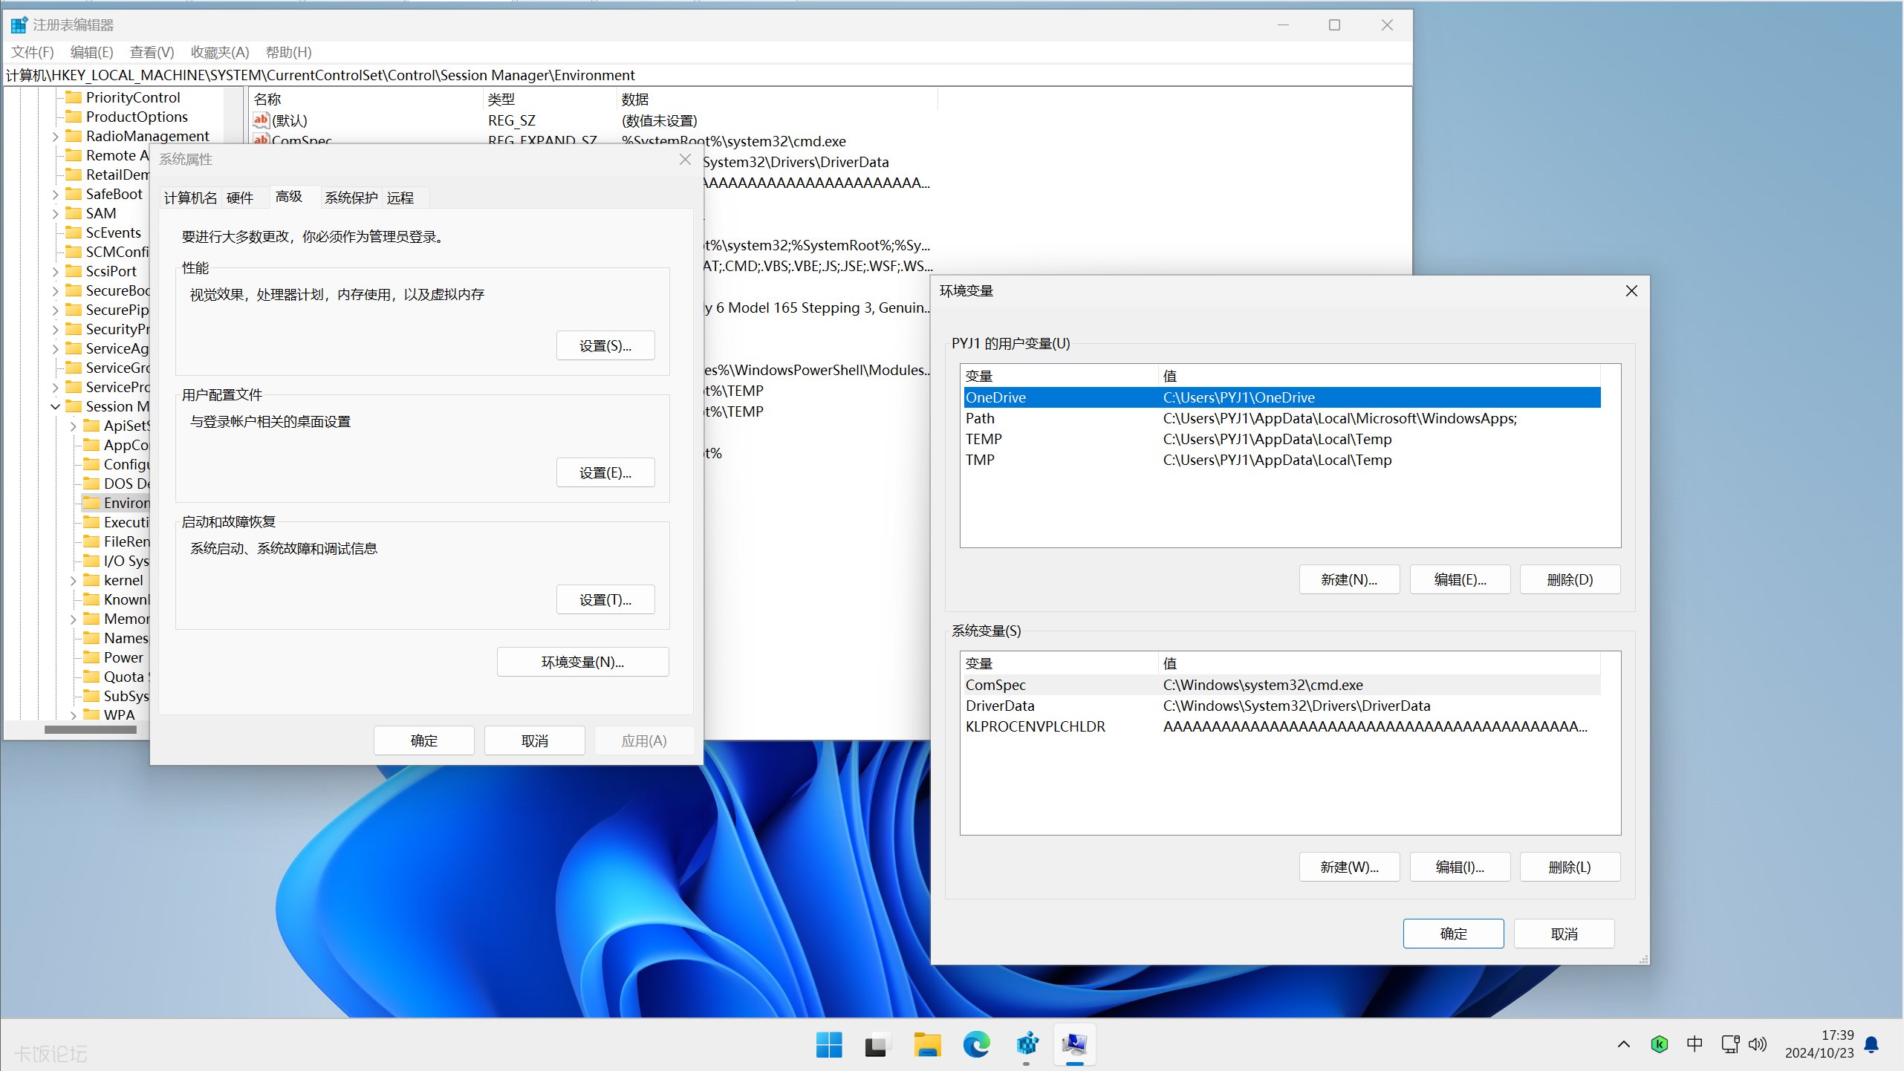Click 确定 in System Properties dialog
Image resolution: width=1904 pixels, height=1071 pixels.
[x=424, y=740]
